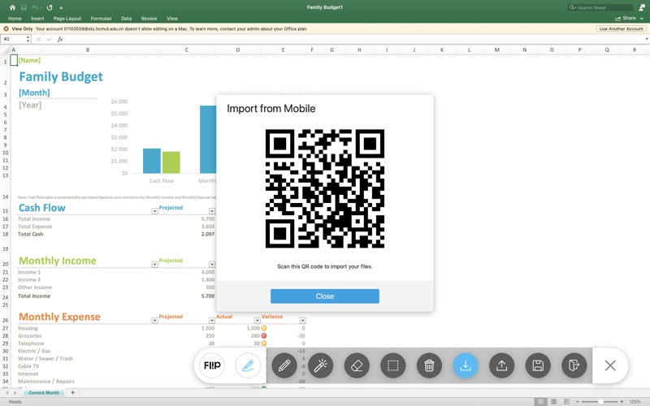Select row header 18
The height and width of the screenshot is (406, 650).
tap(6, 234)
